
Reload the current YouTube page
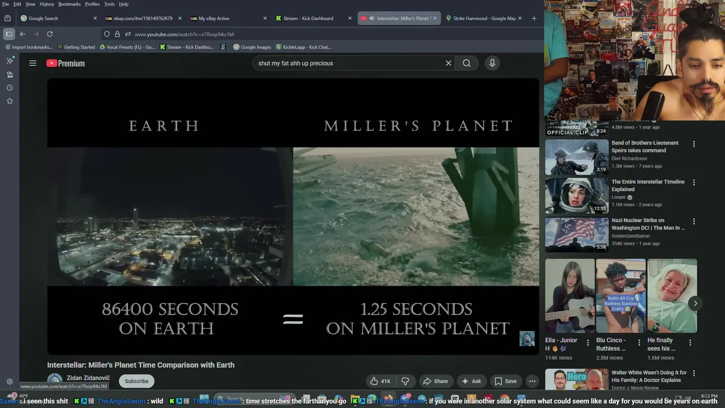coord(50,34)
